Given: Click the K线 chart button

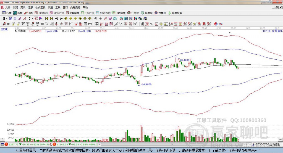Looking at the screenshot, I should 28,13.
